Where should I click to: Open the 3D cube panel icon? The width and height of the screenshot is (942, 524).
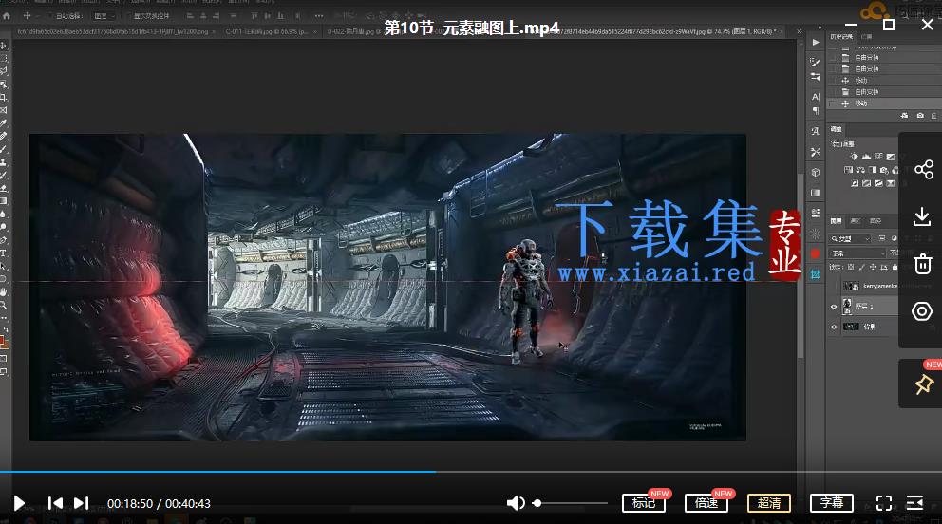coord(816,172)
